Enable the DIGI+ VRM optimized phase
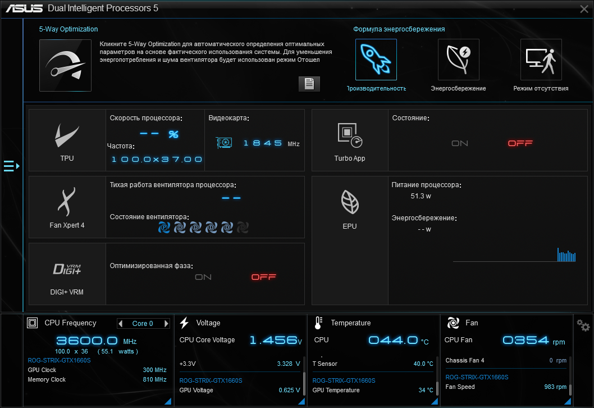This screenshot has height=408, width=594. point(203,276)
